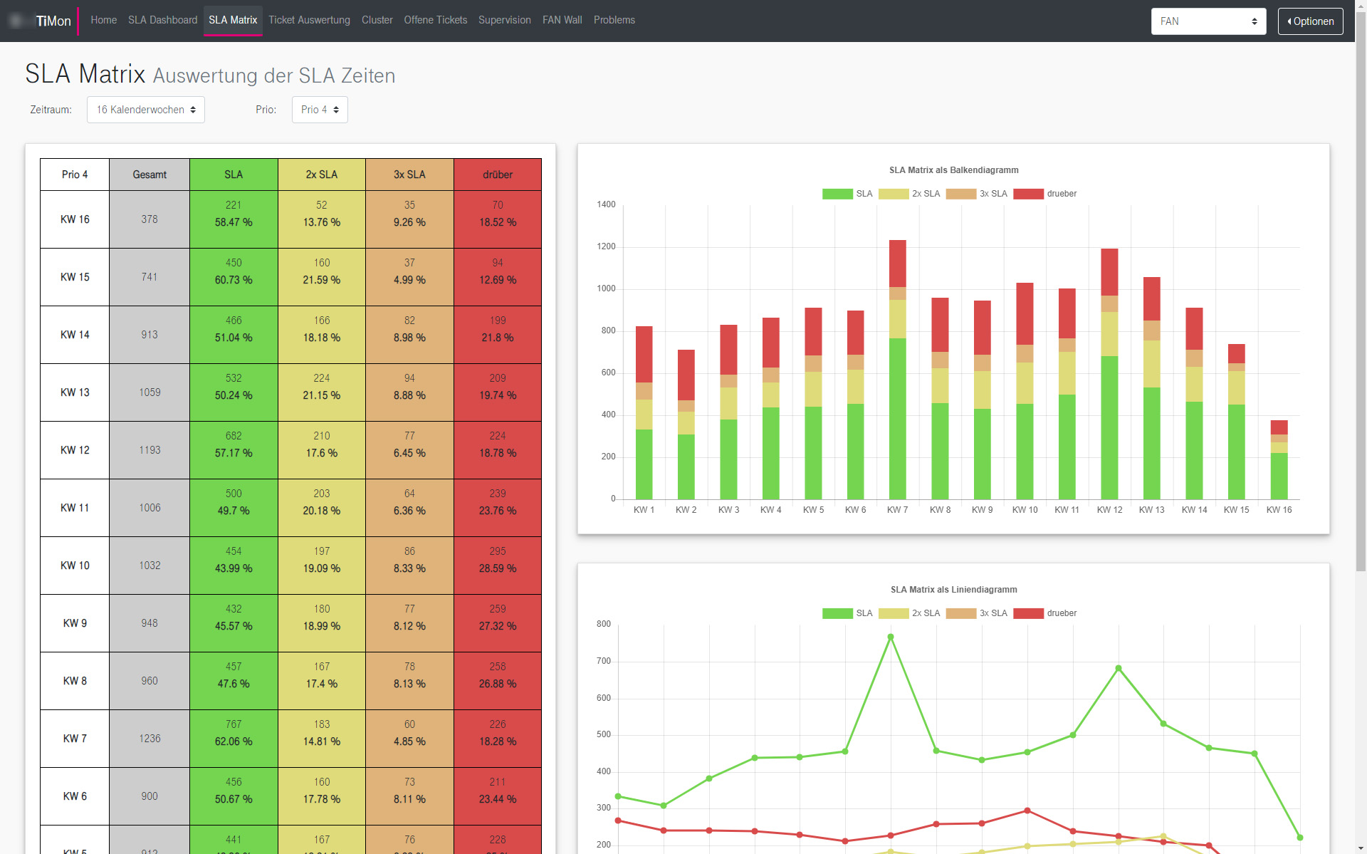Screen dimensions: 1367x854
Task: Click the KW 1 bar in bar chart
Action: (644, 412)
